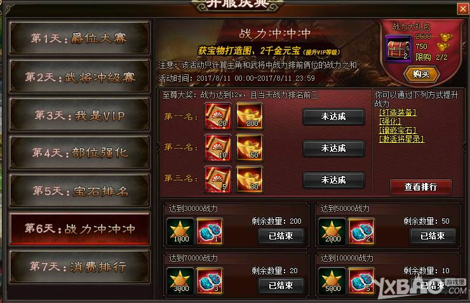Click the first place 200 gold ingot icon
The image size is (470, 303).
click(250, 116)
